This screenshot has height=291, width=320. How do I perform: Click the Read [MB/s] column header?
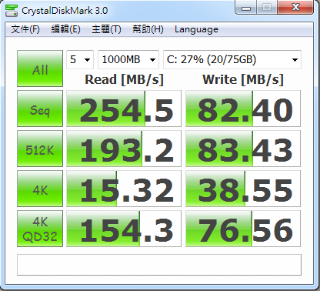[x=124, y=79]
